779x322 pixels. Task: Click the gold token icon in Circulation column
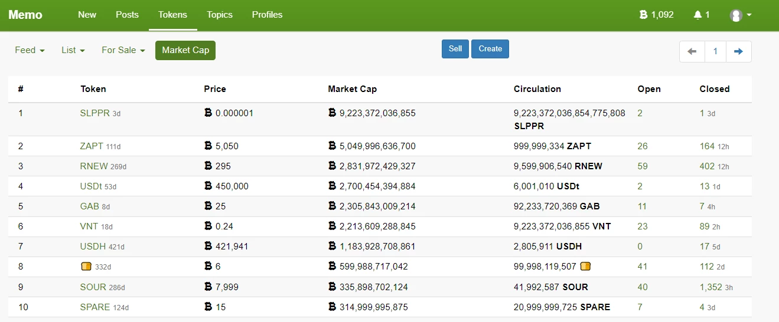point(586,267)
